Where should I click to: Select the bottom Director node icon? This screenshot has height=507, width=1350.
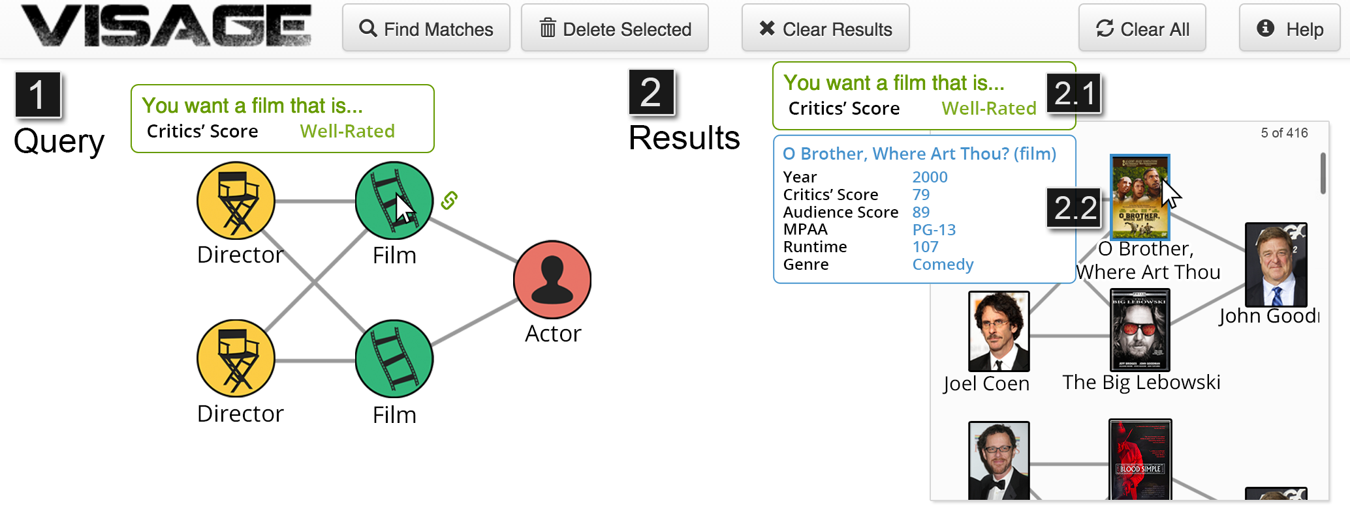(x=236, y=358)
